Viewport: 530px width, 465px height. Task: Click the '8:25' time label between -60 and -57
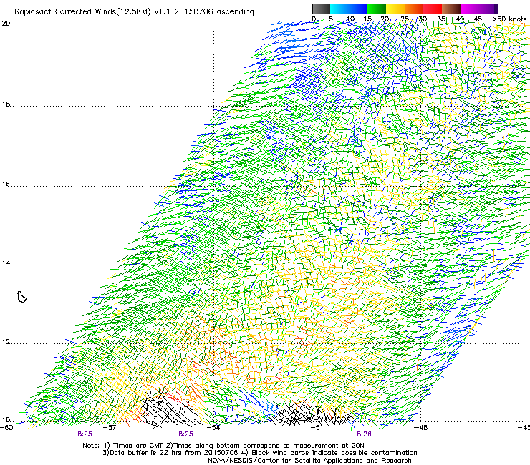pyautogui.click(x=85, y=434)
